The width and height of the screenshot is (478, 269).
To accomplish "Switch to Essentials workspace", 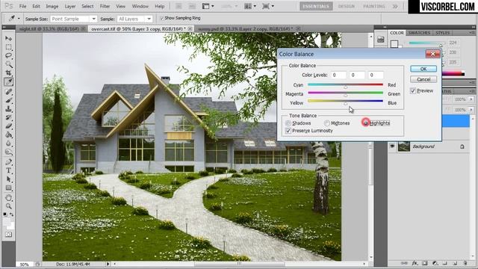I will click(316, 6).
